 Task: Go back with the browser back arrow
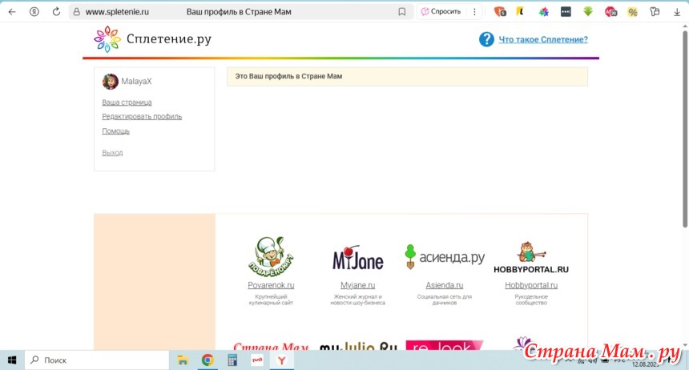[12, 12]
